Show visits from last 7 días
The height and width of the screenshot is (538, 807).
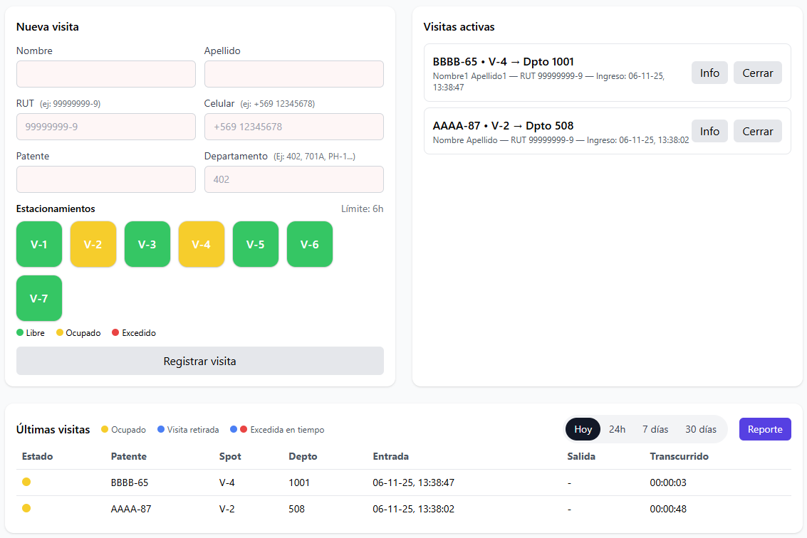[655, 429]
